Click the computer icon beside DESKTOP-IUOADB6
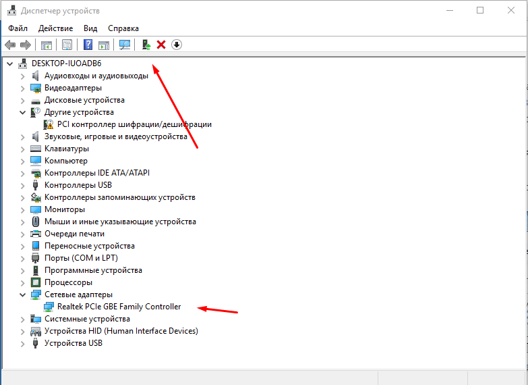 click(22, 63)
